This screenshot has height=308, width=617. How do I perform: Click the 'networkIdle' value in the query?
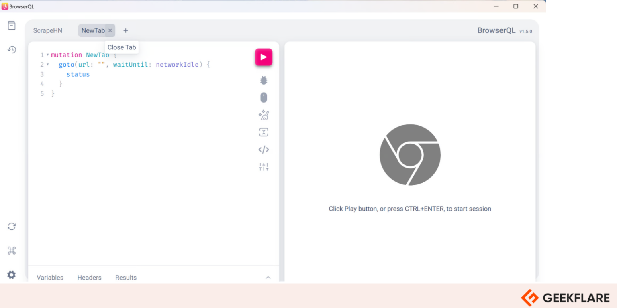pyautogui.click(x=178, y=64)
